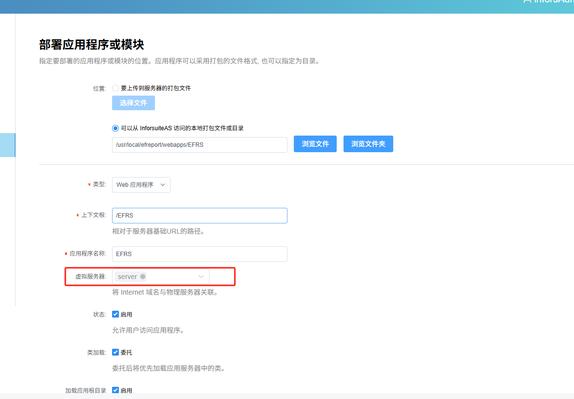574x399 pixels.
Task: Toggle the 加载应用根目录 启用 checkbox
Action: pos(115,390)
